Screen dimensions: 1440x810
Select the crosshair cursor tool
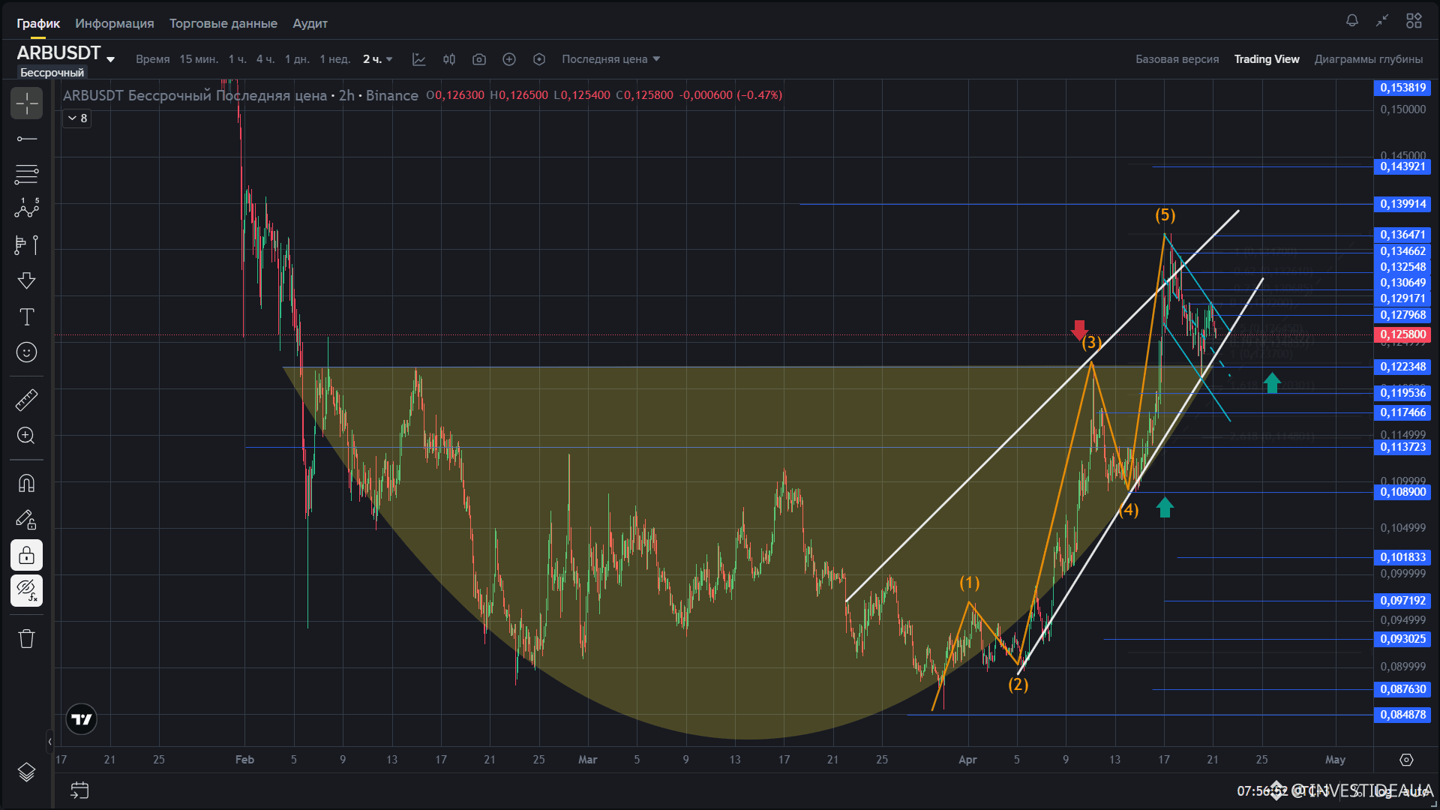coord(26,103)
